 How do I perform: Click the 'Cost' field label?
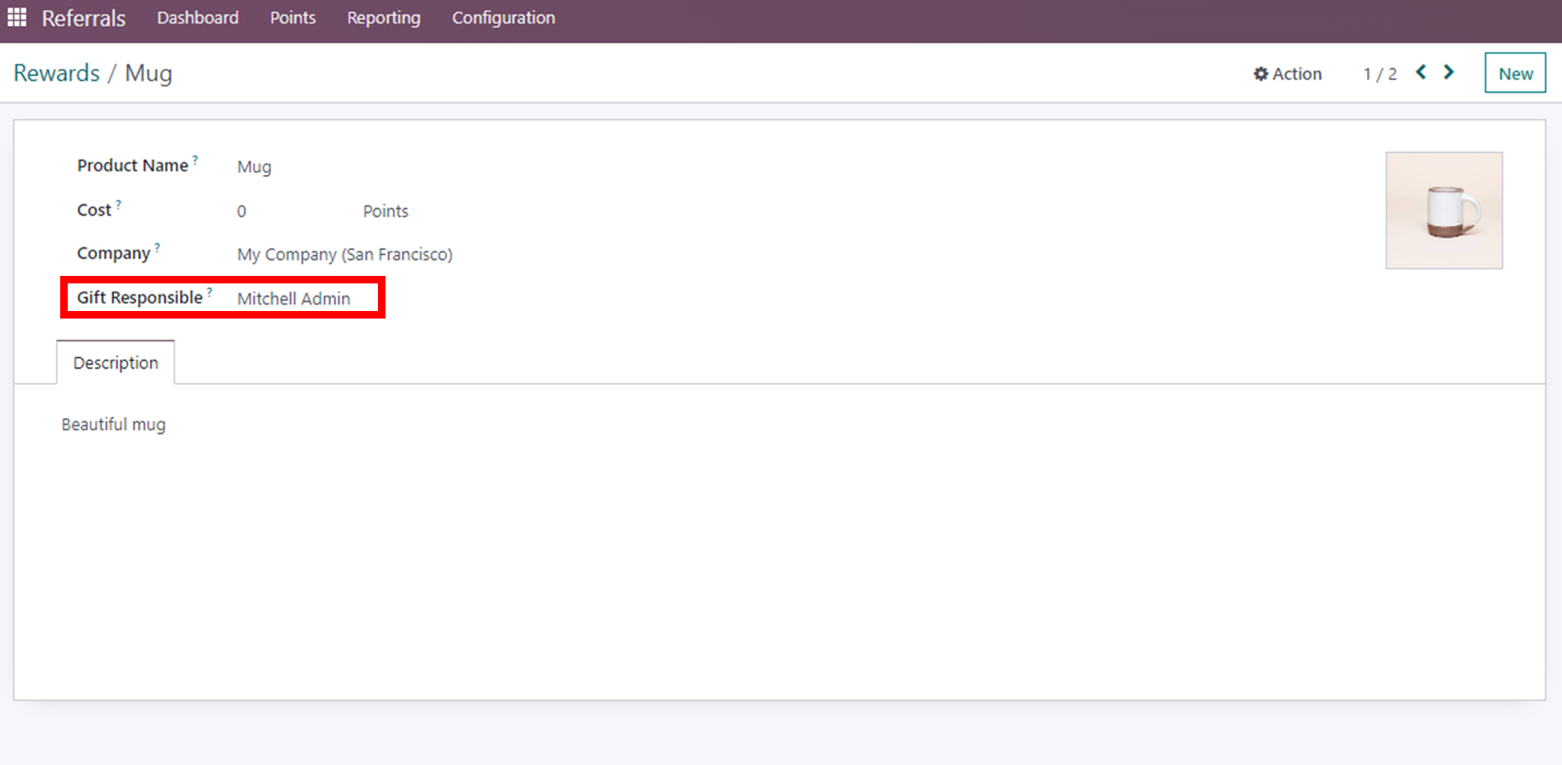click(94, 210)
